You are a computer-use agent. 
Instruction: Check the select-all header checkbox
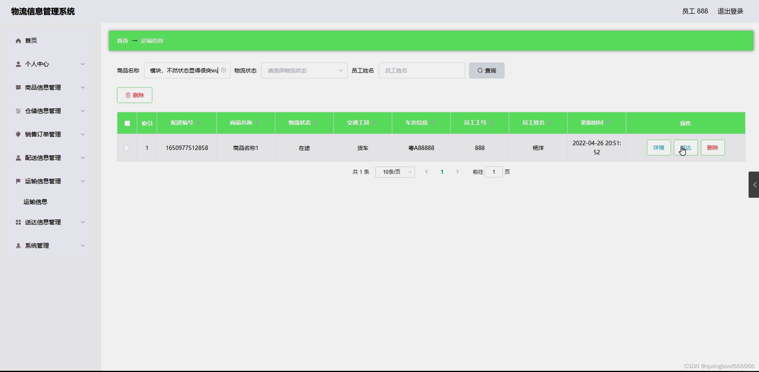(127, 123)
